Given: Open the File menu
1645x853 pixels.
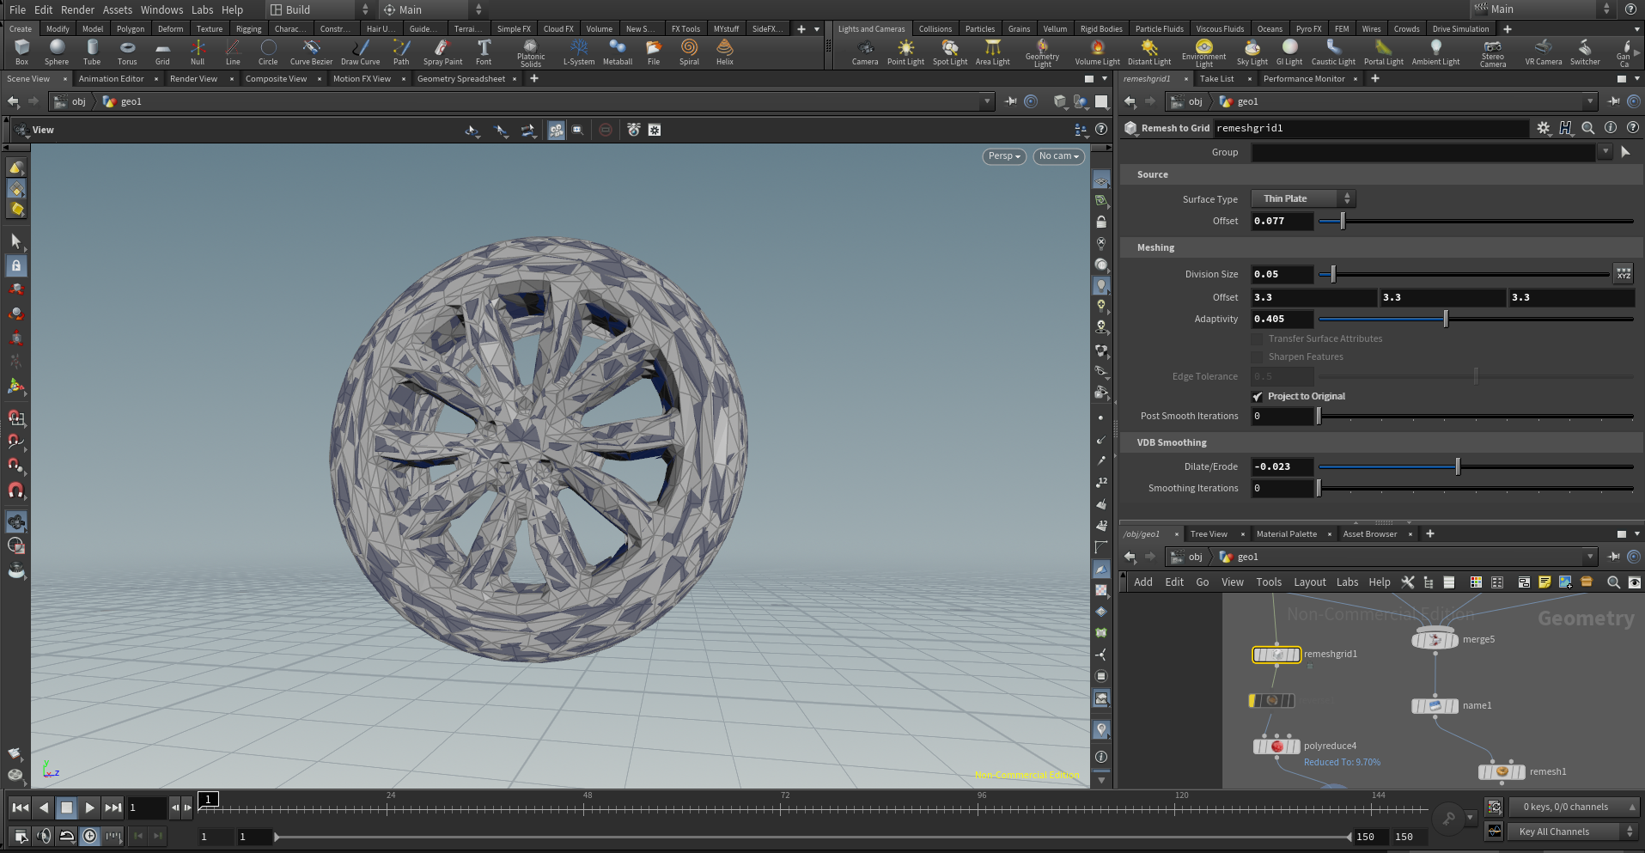Looking at the screenshot, I should (17, 9).
